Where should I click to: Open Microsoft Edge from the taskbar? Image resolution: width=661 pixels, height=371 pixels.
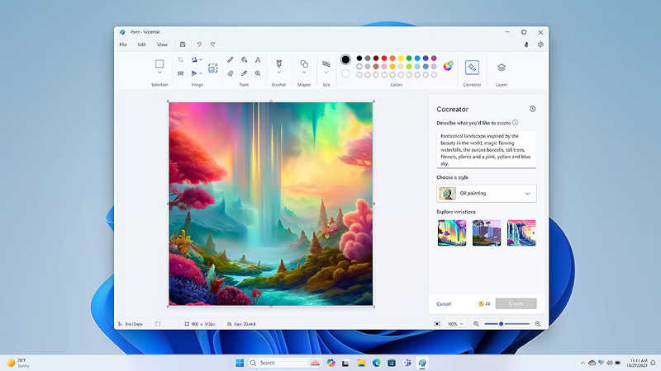(x=376, y=363)
